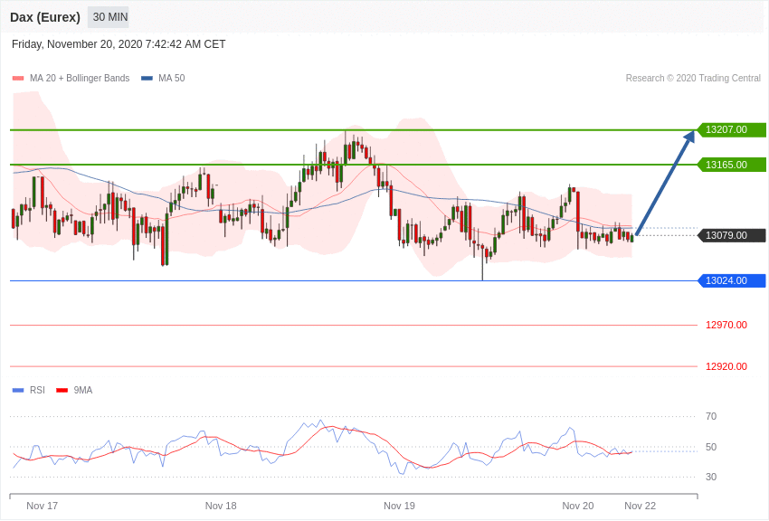Click the red 9MA legend swatch
This screenshot has width=769, height=521.
[x=62, y=391]
